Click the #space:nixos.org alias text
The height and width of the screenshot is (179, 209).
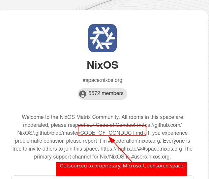click(103, 80)
